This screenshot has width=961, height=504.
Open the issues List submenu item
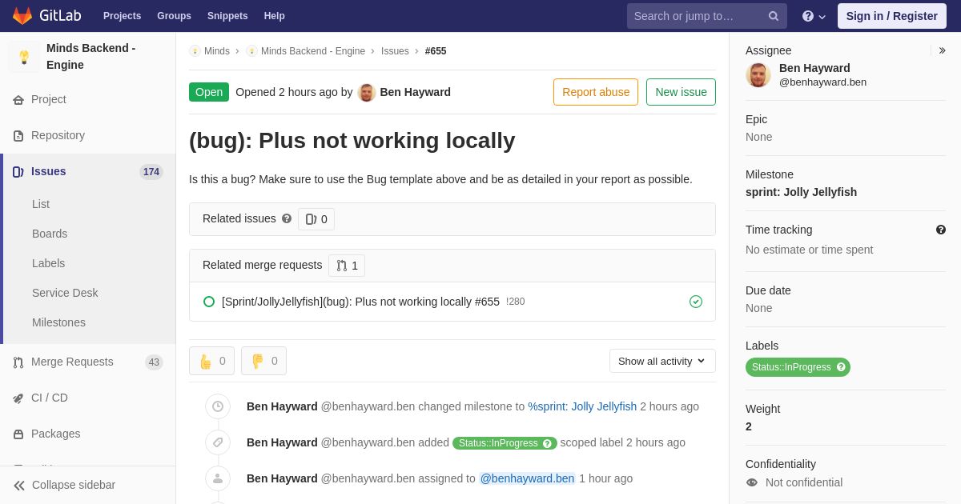(x=41, y=204)
